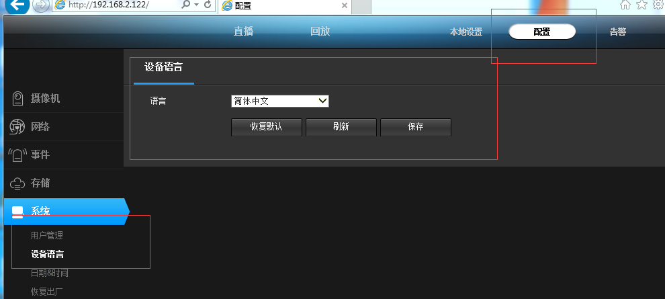Open the 本地设置 menu

pyautogui.click(x=466, y=32)
